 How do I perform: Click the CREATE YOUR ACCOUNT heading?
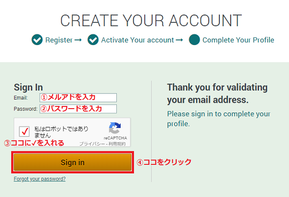pyautogui.click(x=151, y=20)
